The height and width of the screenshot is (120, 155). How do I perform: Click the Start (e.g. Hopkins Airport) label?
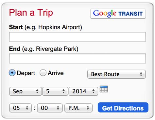pyautogui.click(x=45, y=27)
